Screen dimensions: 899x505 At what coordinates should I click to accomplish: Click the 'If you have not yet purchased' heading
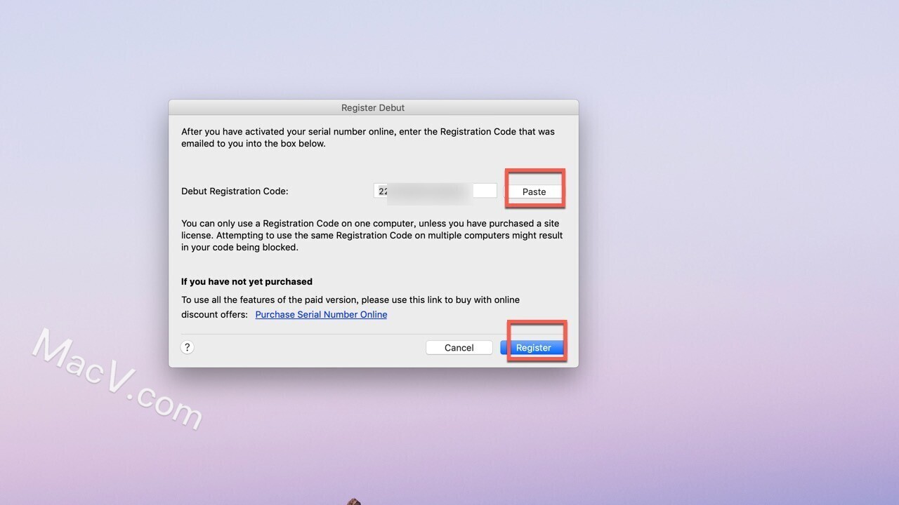point(247,281)
